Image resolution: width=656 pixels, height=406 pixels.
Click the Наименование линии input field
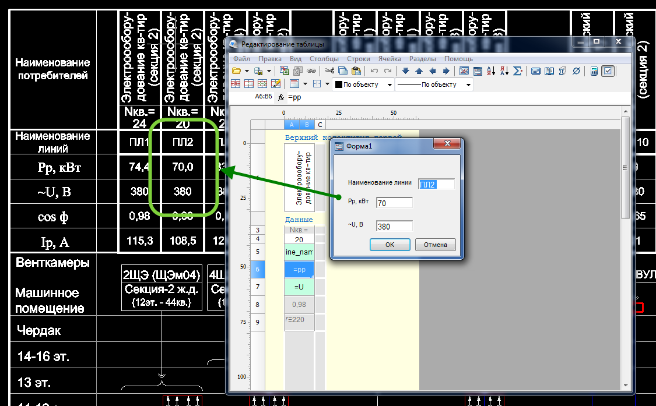(436, 184)
